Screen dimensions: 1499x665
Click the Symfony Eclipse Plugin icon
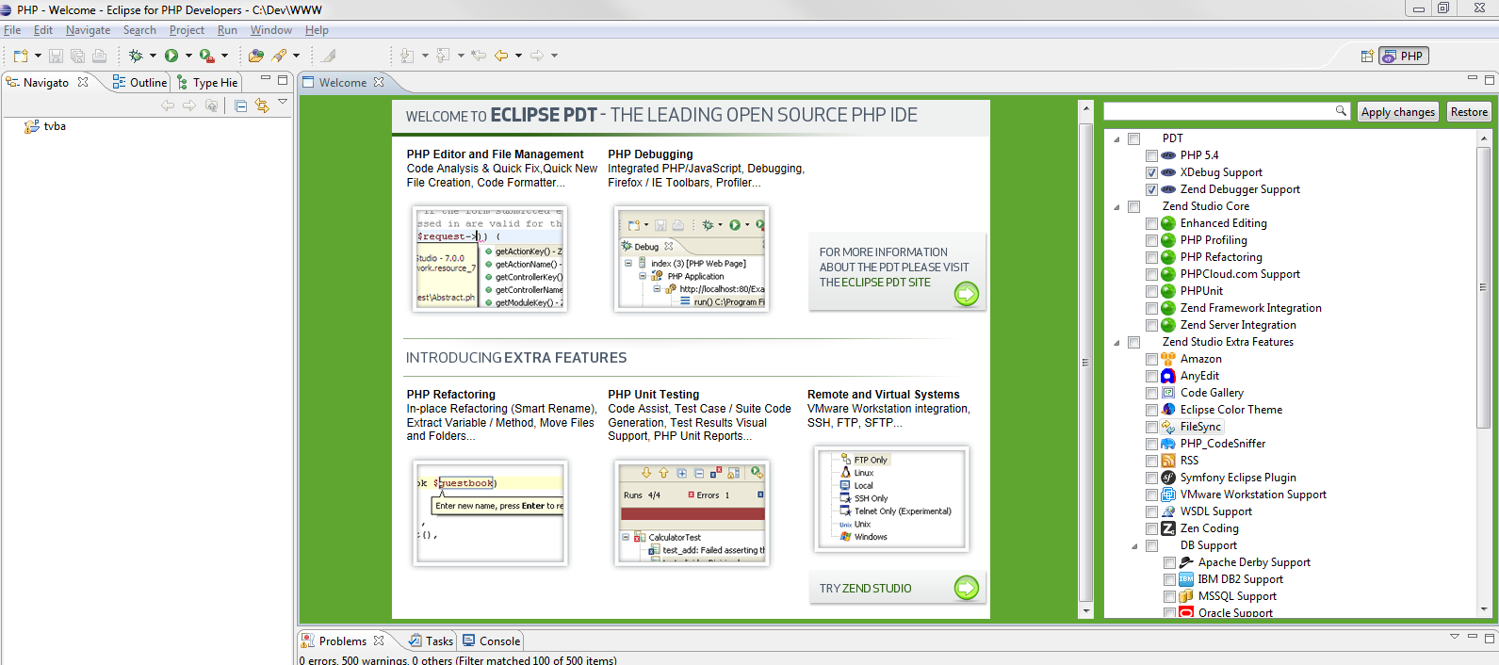(x=1168, y=478)
